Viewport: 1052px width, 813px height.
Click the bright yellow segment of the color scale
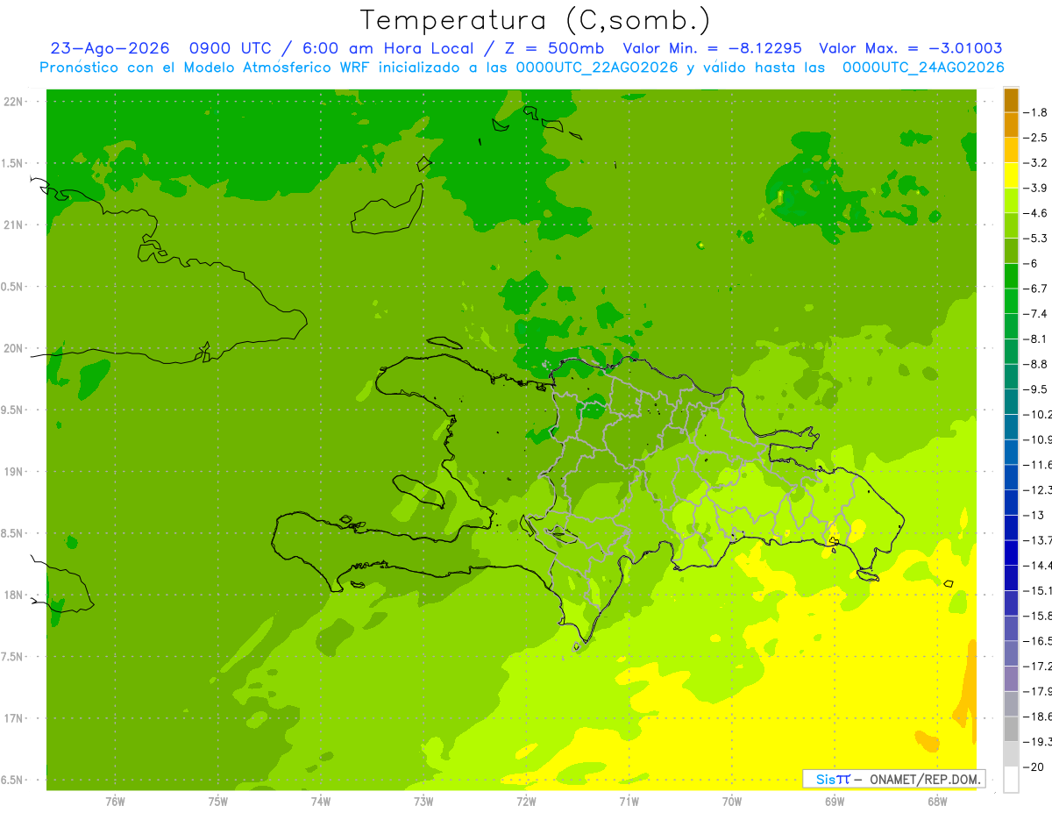tap(1011, 175)
